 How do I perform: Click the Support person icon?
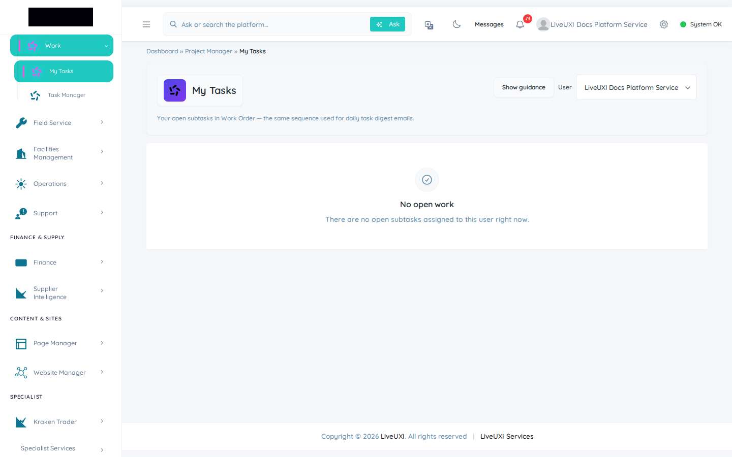click(x=21, y=213)
